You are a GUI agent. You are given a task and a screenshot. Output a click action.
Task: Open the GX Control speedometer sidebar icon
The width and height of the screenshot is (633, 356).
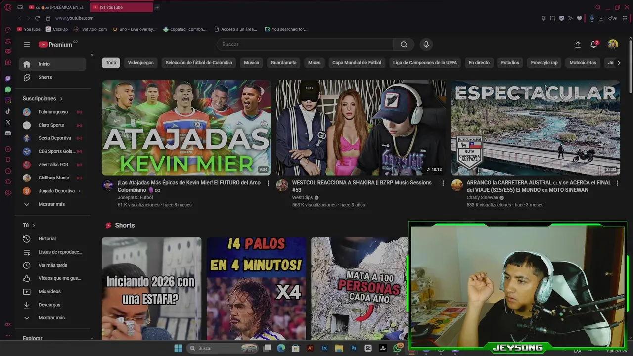pyautogui.click(x=8, y=30)
